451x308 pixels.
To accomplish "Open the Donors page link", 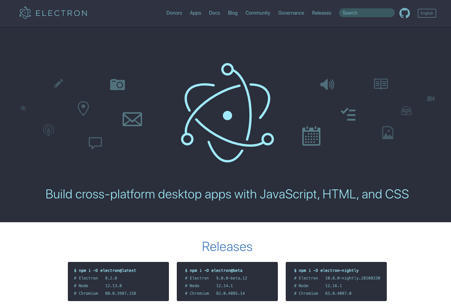I will pos(174,13).
